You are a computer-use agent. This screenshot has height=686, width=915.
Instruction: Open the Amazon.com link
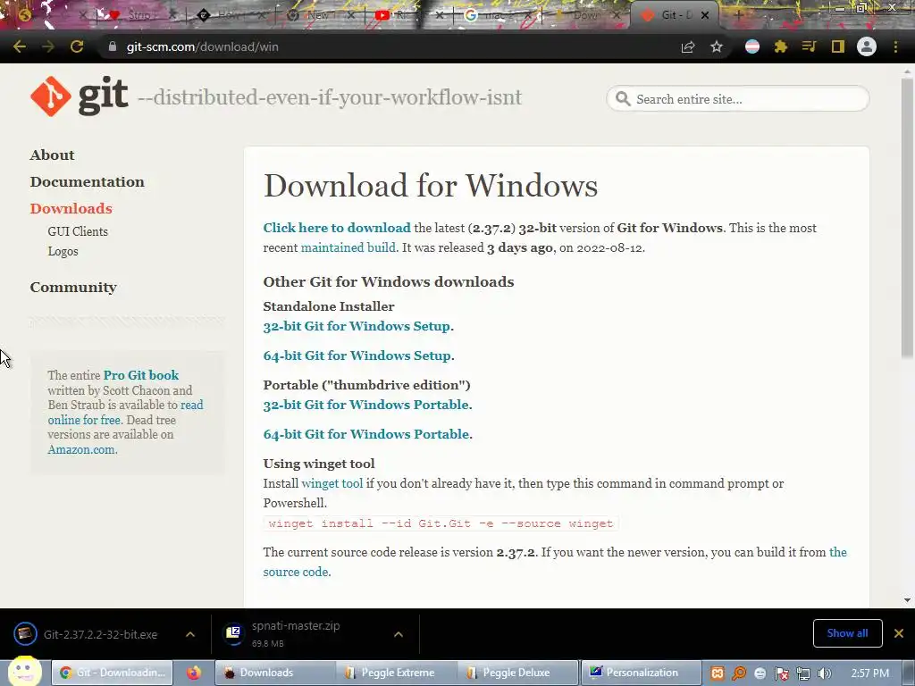[81, 449]
